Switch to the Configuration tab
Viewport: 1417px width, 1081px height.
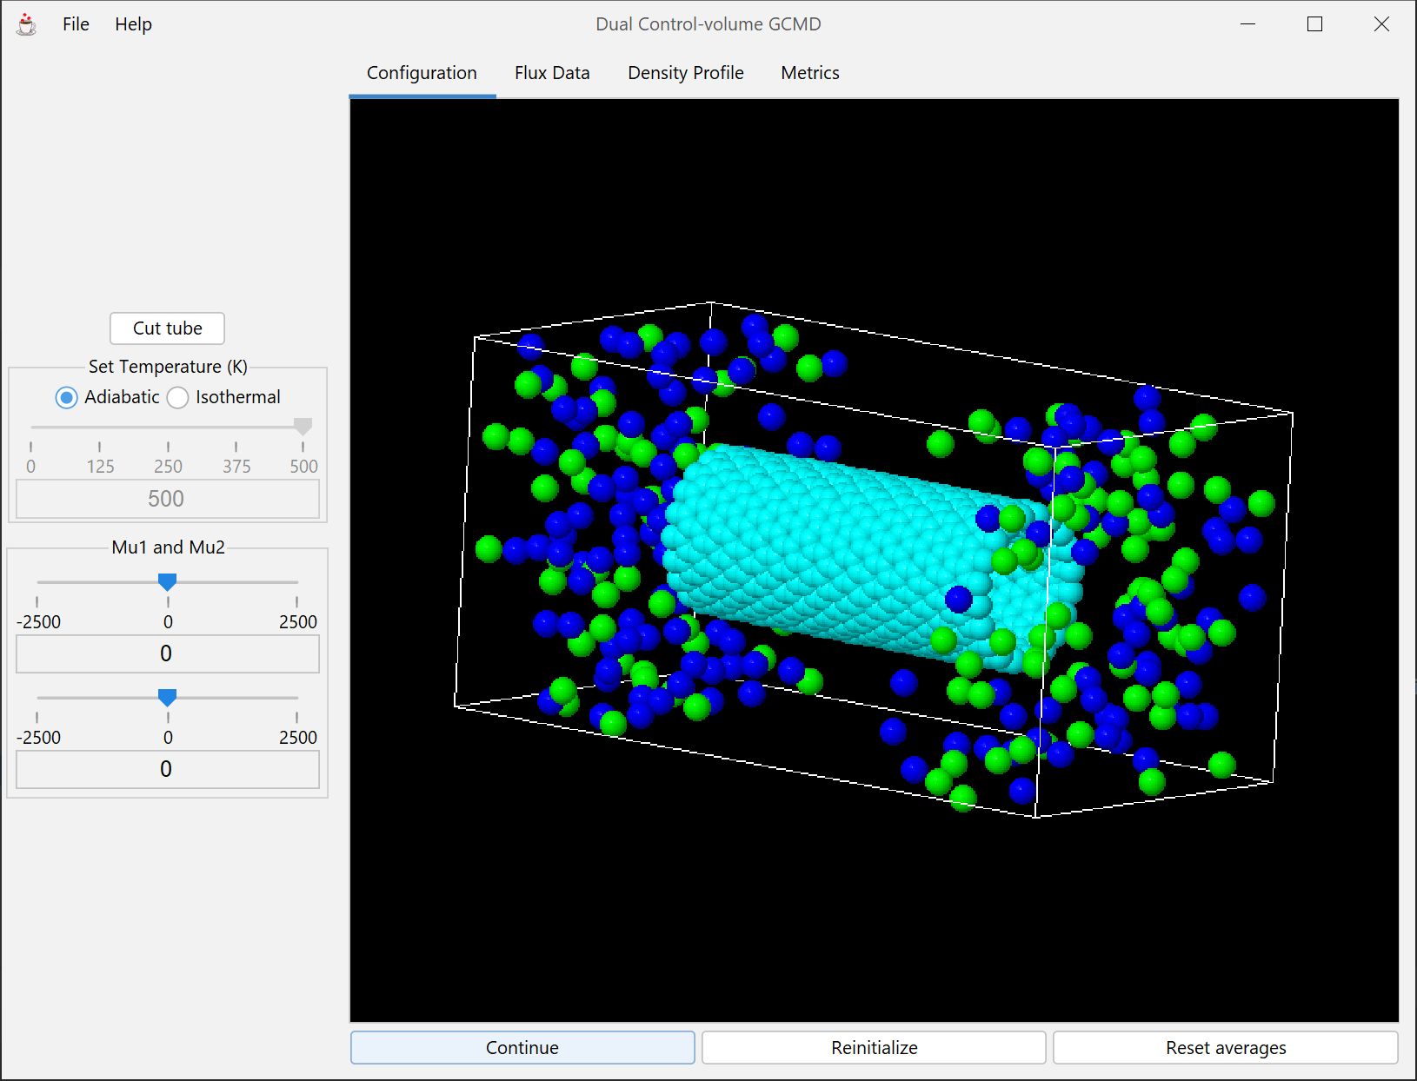point(422,73)
